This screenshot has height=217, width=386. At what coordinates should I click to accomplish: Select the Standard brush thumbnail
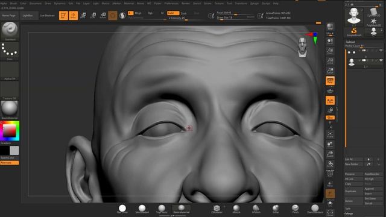[x=10, y=31]
